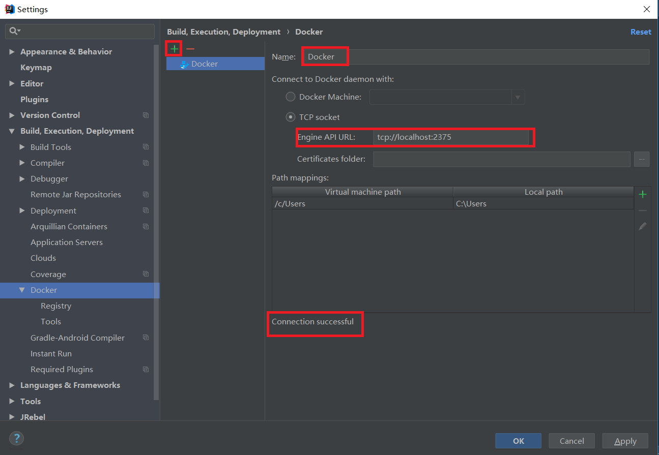Remove path mapping using the minus icon
This screenshot has height=455, width=659.
point(643,210)
